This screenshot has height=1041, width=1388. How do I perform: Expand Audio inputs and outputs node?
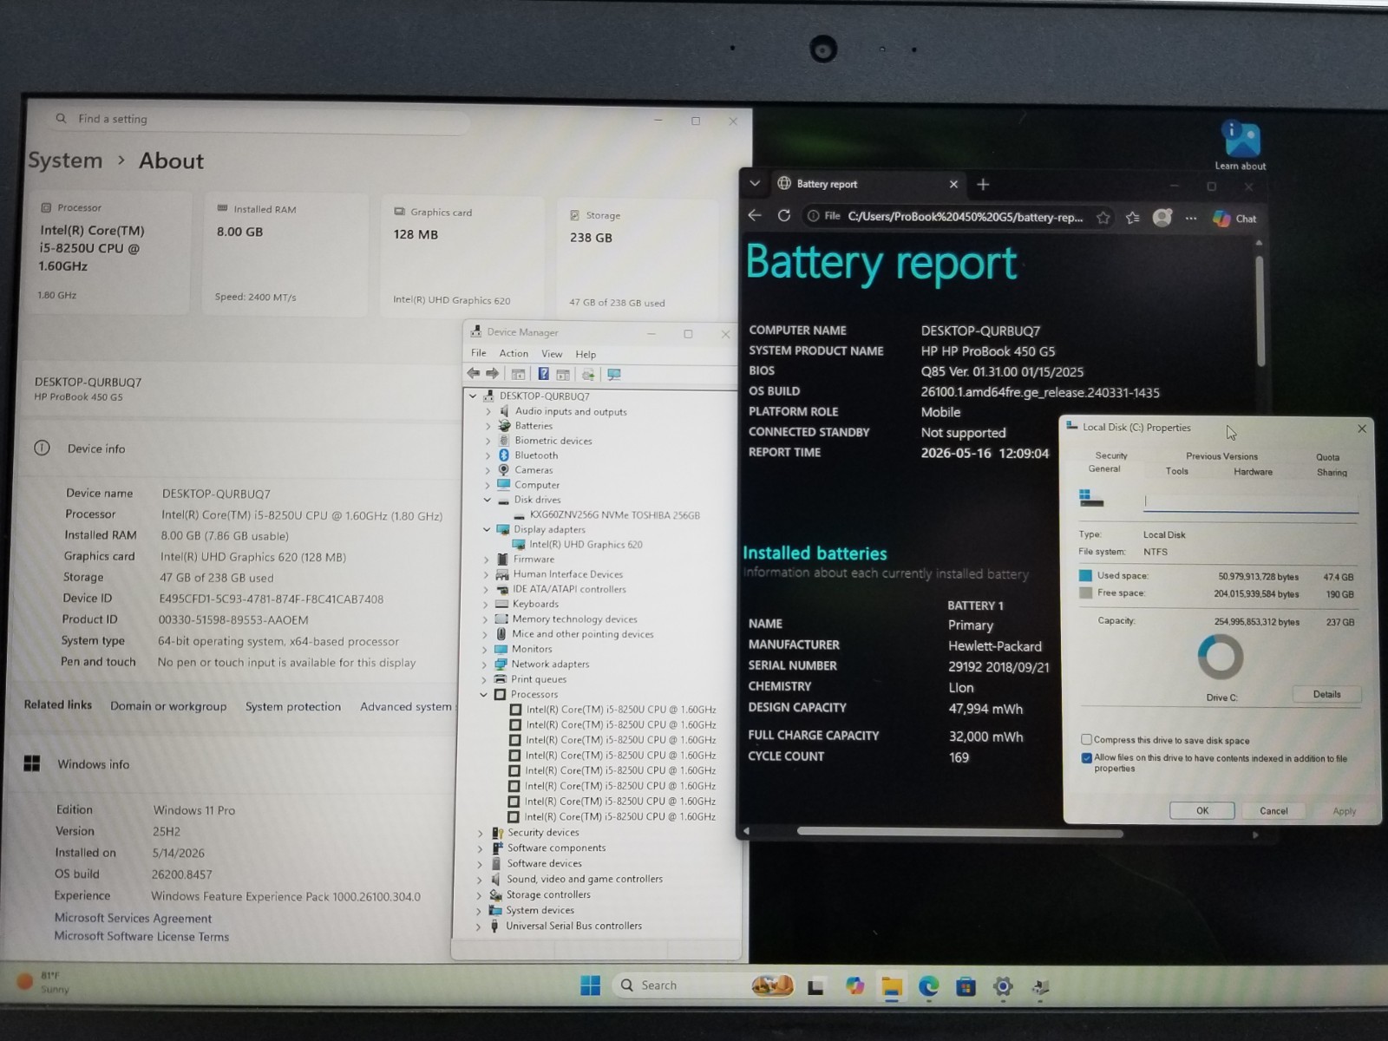point(488,411)
